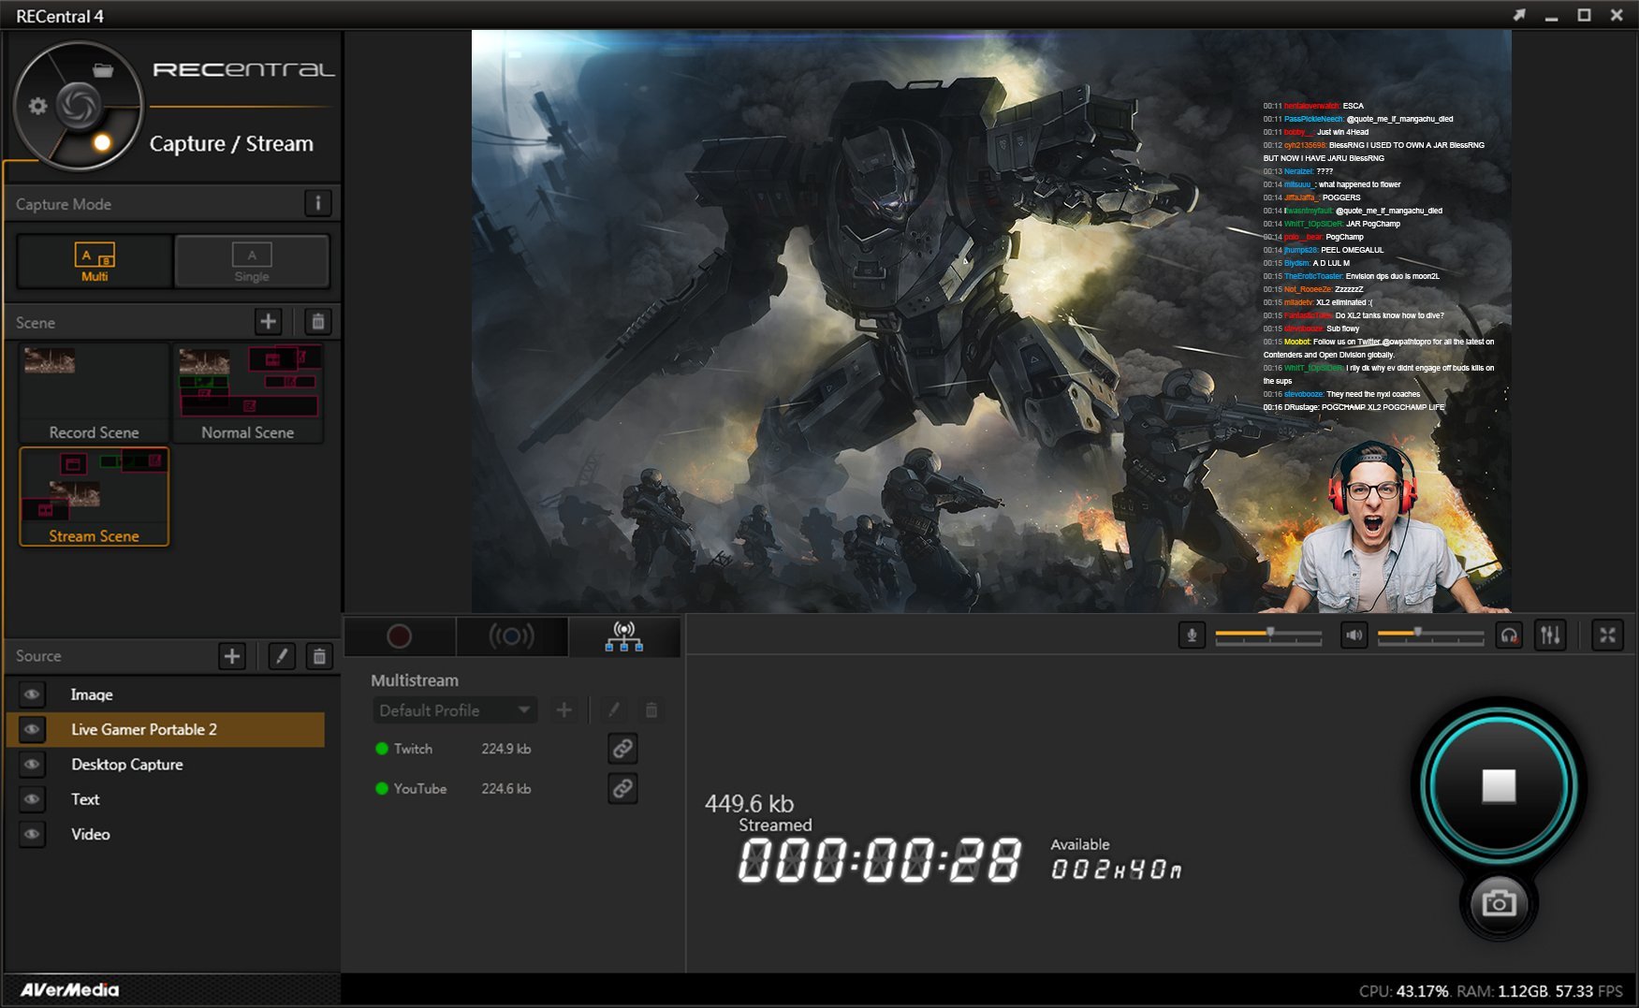Viewport: 1639px width, 1008px height.
Task: Toggle visibility of the Video source
Action: [32, 834]
